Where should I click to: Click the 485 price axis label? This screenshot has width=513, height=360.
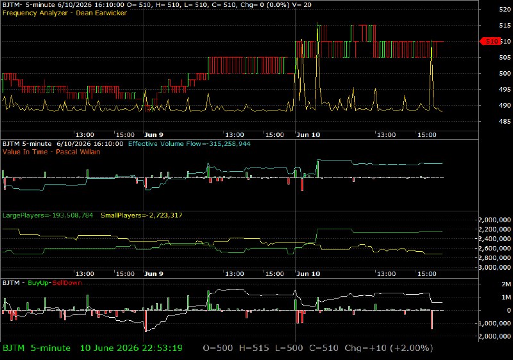click(505, 122)
